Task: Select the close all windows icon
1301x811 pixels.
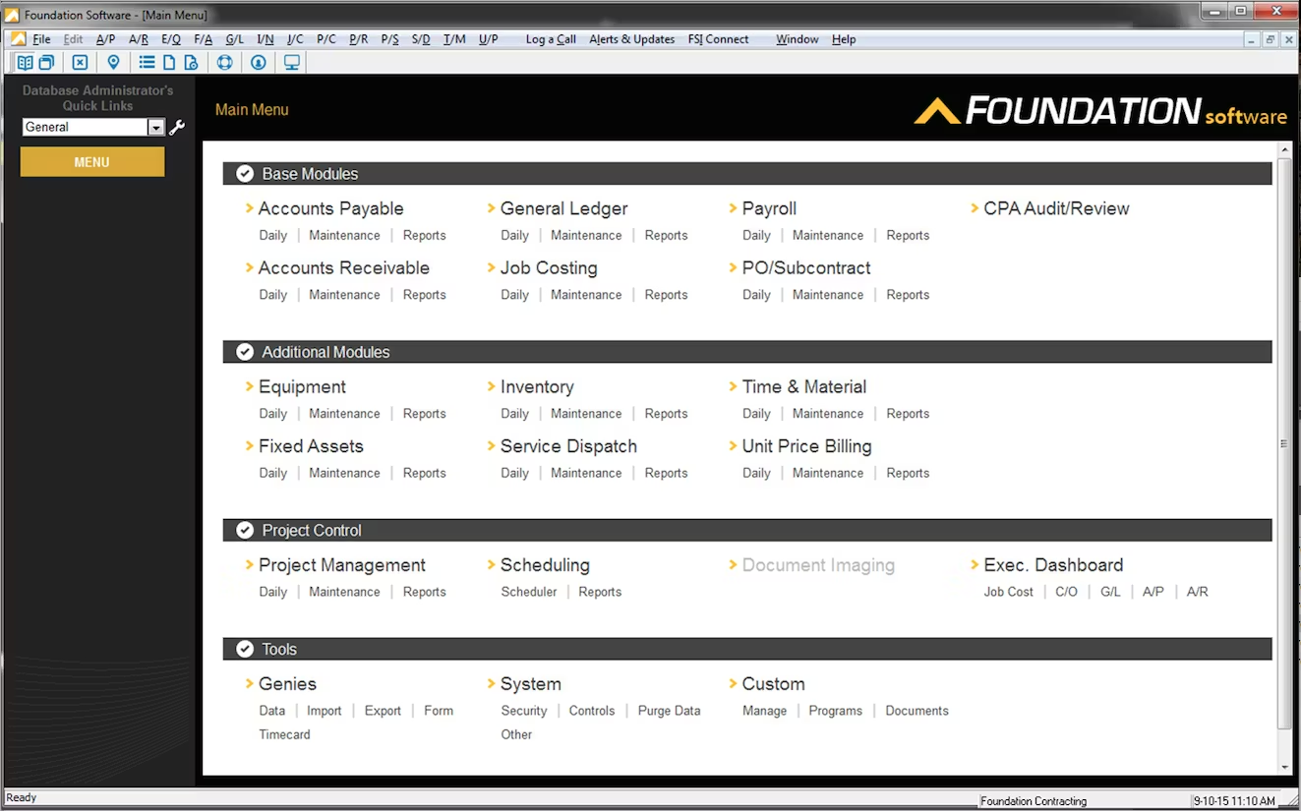Action: coord(80,62)
